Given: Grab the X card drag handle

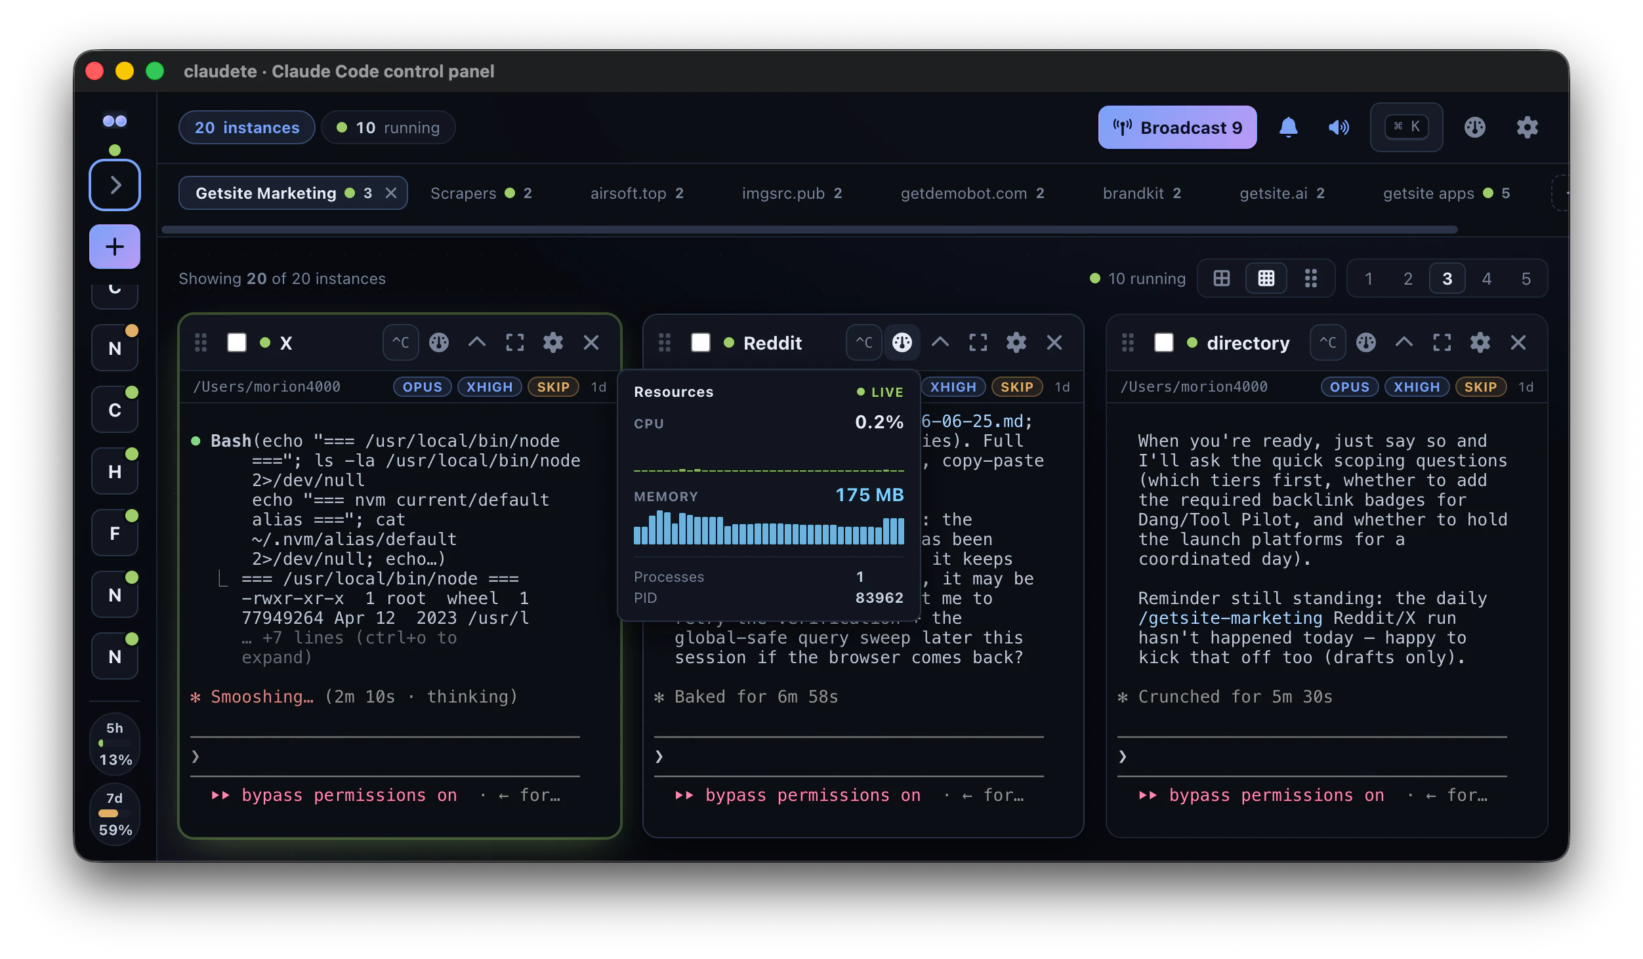Looking at the screenshot, I should coord(201,342).
